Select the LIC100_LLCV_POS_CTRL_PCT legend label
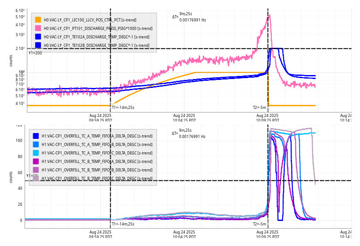Screen dimensions: 360x246 click(x=90, y=20)
